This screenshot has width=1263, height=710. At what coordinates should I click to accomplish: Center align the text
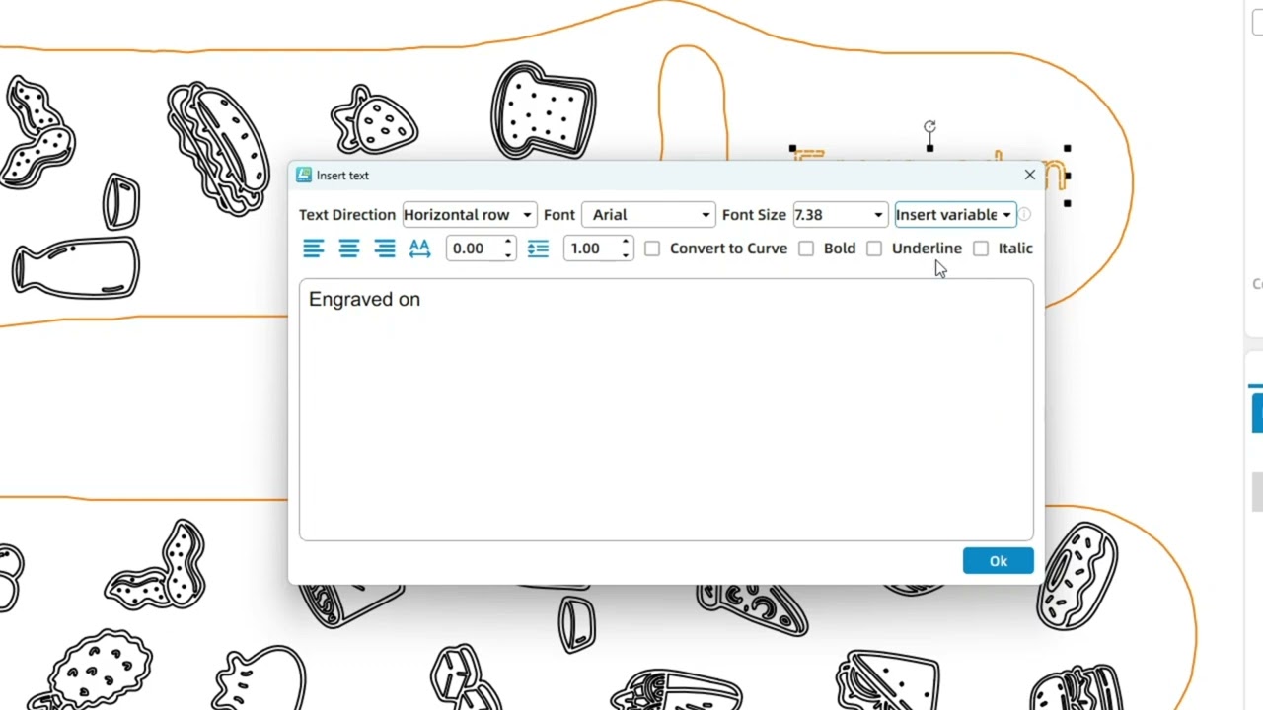click(348, 248)
